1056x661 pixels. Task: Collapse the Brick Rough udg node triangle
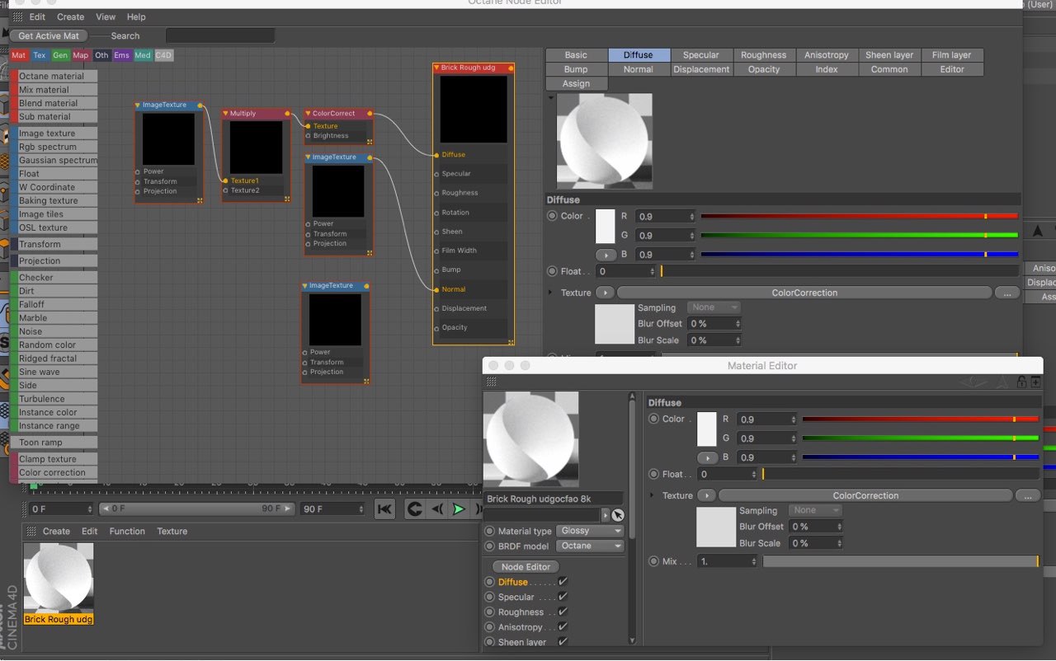point(436,68)
